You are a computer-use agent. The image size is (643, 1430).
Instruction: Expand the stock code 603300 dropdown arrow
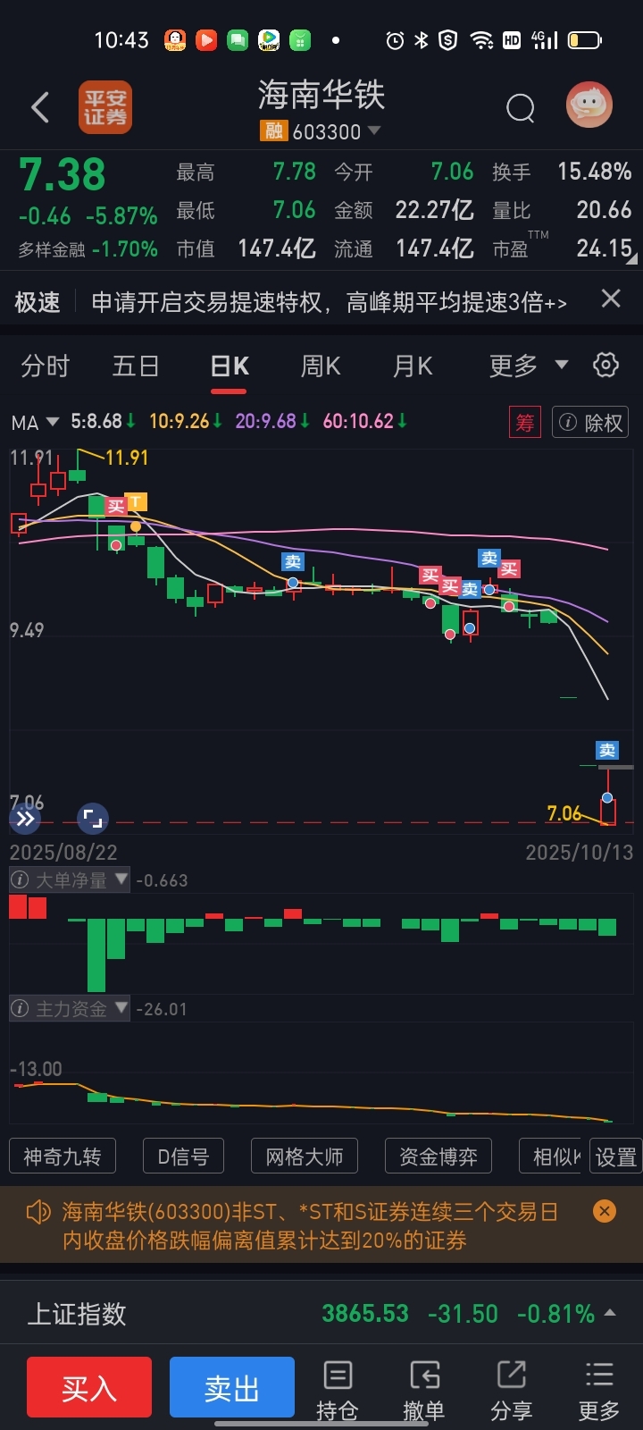click(374, 130)
